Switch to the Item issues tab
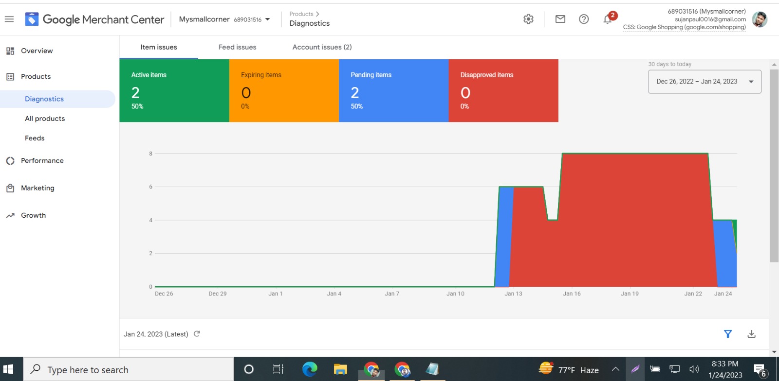 (159, 47)
